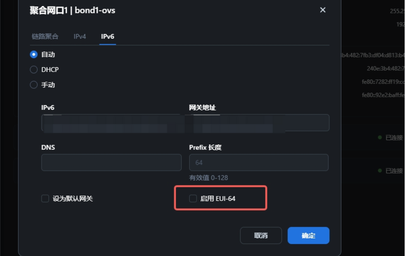This screenshot has width=405, height=256.
Task: Click the 有效值 0-128 hint text
Action: [x=208, y=178]
